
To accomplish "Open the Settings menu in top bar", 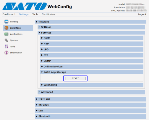I will click(x=24, y=14).
